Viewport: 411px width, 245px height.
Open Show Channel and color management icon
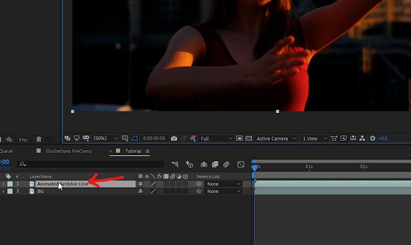[x=193, y=139]
